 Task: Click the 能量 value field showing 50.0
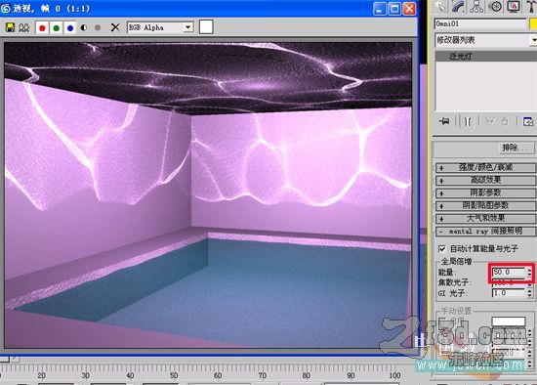click(509, 273)
